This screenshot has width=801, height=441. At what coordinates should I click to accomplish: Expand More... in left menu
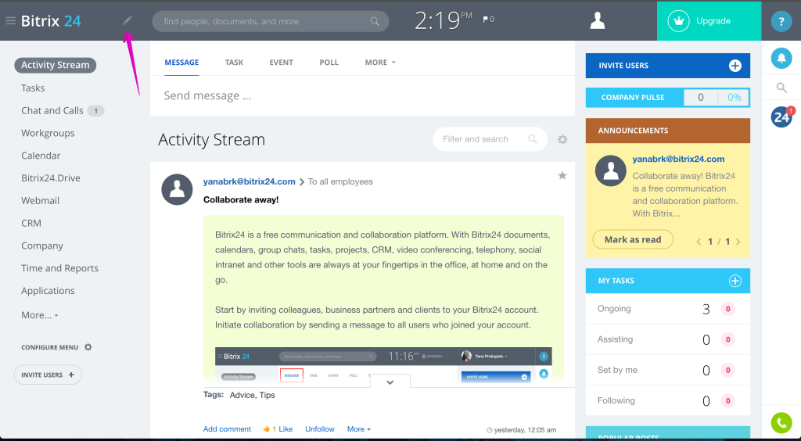click(x=40, y=315)
